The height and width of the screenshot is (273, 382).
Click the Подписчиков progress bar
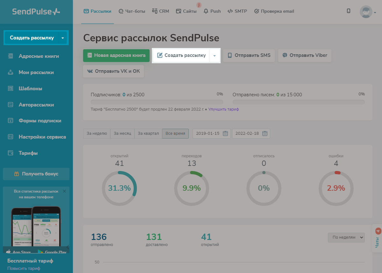click(x=157, y=102)
